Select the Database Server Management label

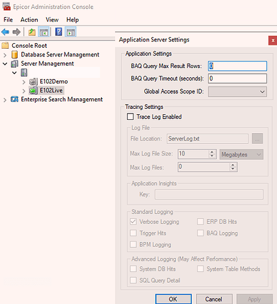click(x=60, y=55)
